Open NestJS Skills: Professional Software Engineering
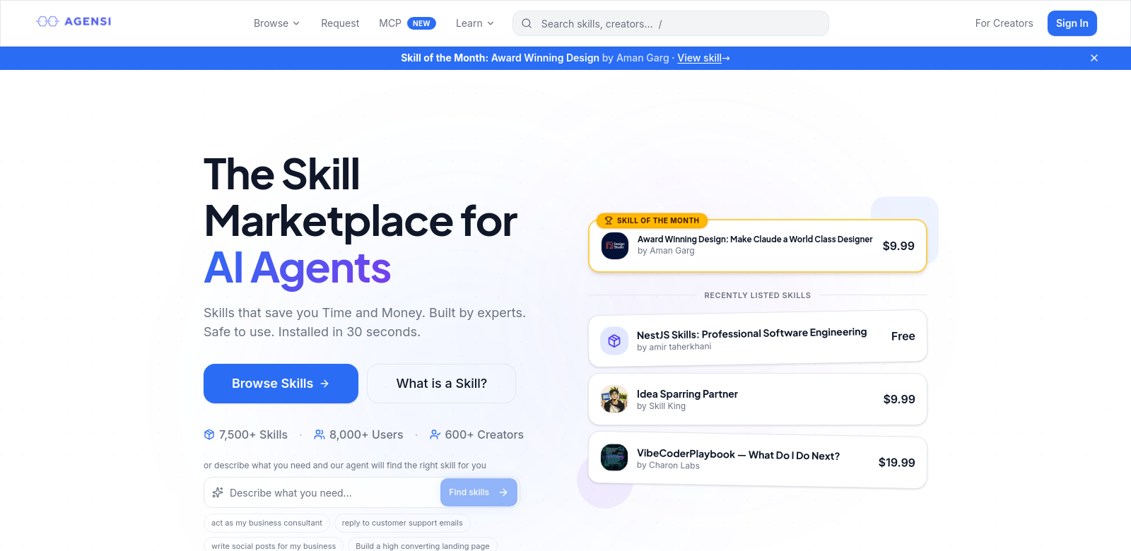The height and width of the screenshot is (551, 1131). [x=751, y=333]
